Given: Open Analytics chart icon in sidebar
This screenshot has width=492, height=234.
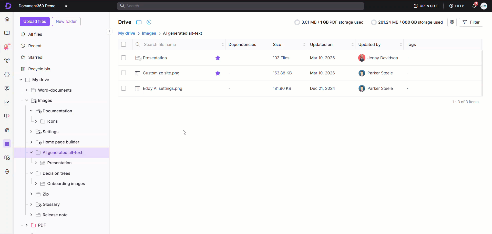Looking at the screenshot, I should coord(7,102).
